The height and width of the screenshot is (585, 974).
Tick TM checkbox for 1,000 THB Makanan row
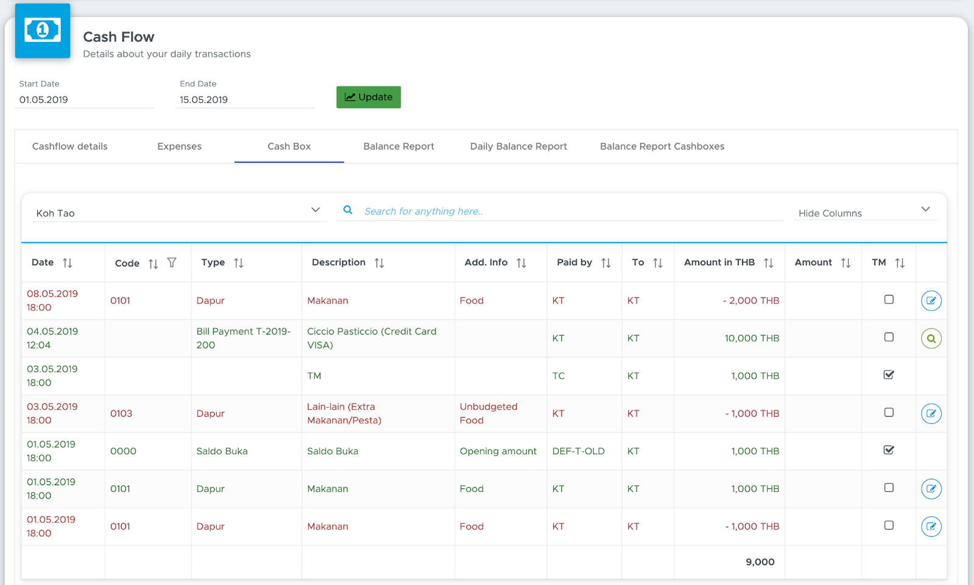point(889,488)
